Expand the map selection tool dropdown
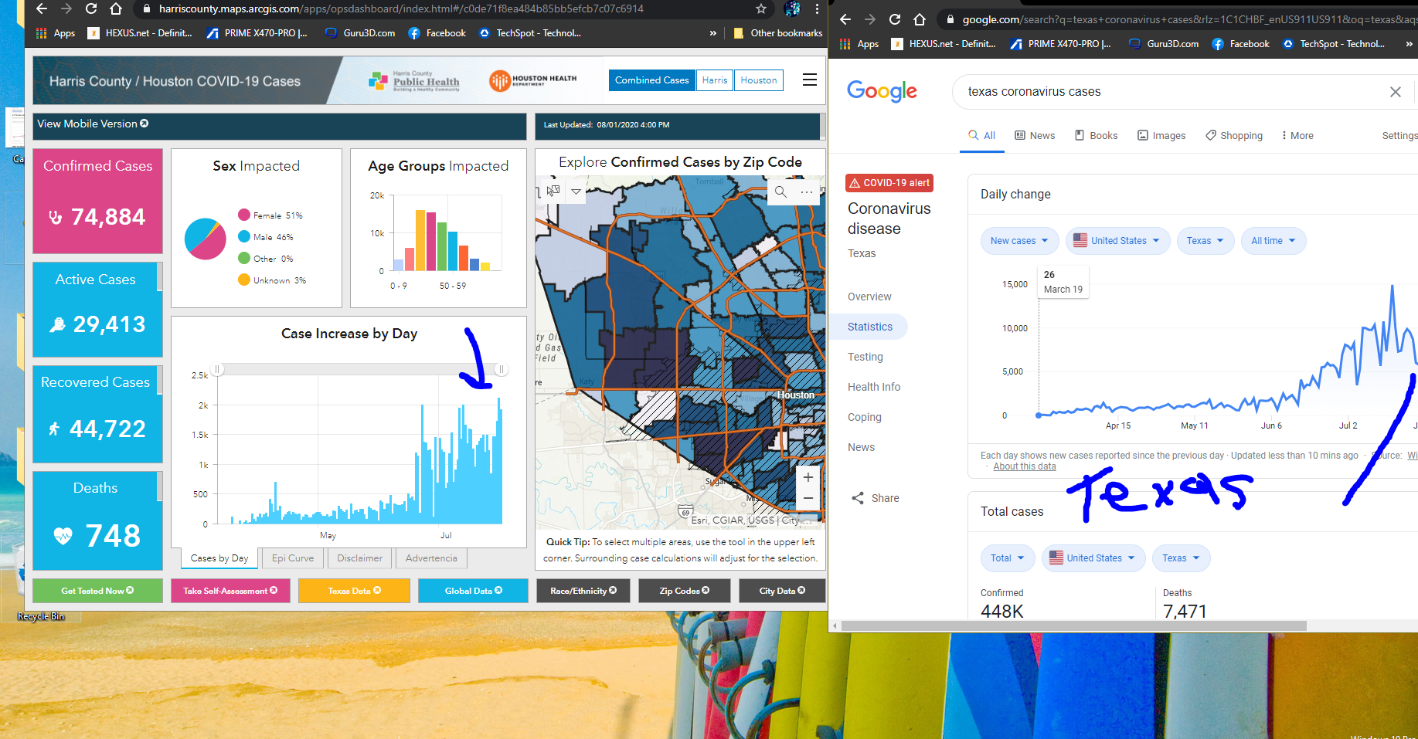Viewport: 1418px width, 739px height. [x=576, y=192]
